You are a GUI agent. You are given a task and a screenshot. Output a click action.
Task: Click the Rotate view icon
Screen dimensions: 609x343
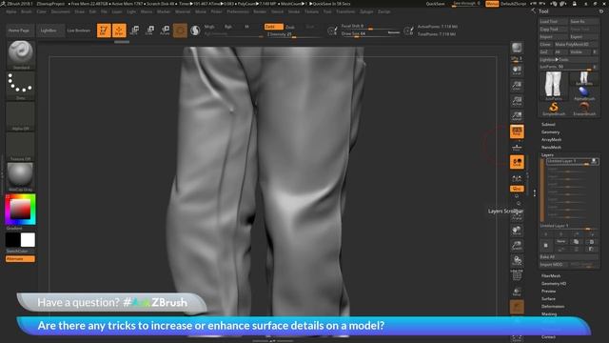[517, 260]
